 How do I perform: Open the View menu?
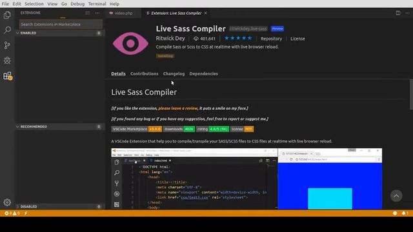(x=52, y=4)
